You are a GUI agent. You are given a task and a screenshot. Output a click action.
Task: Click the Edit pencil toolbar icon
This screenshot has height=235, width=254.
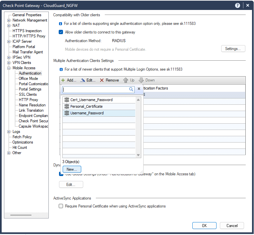[x=83, y=80]
